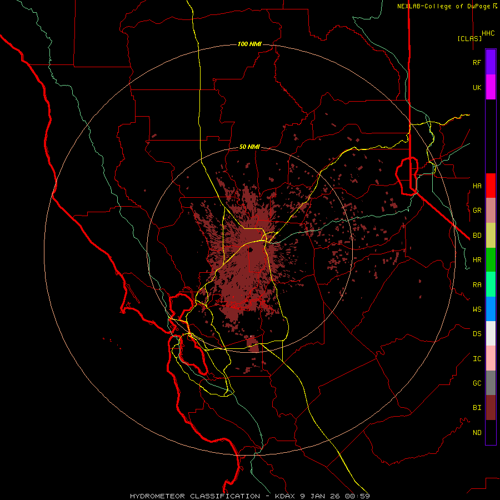Click the UK legend label
The height and width of the screenshot is (500, 500).
click(477, 87)
